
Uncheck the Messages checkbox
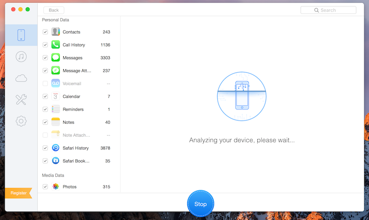tap(45, 58)
